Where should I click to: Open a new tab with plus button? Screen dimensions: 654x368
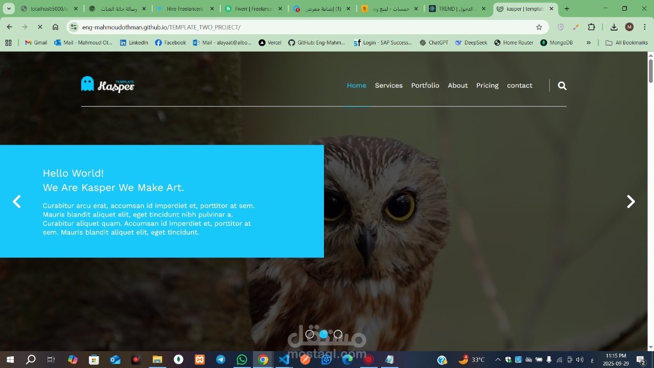coord(567,9)
